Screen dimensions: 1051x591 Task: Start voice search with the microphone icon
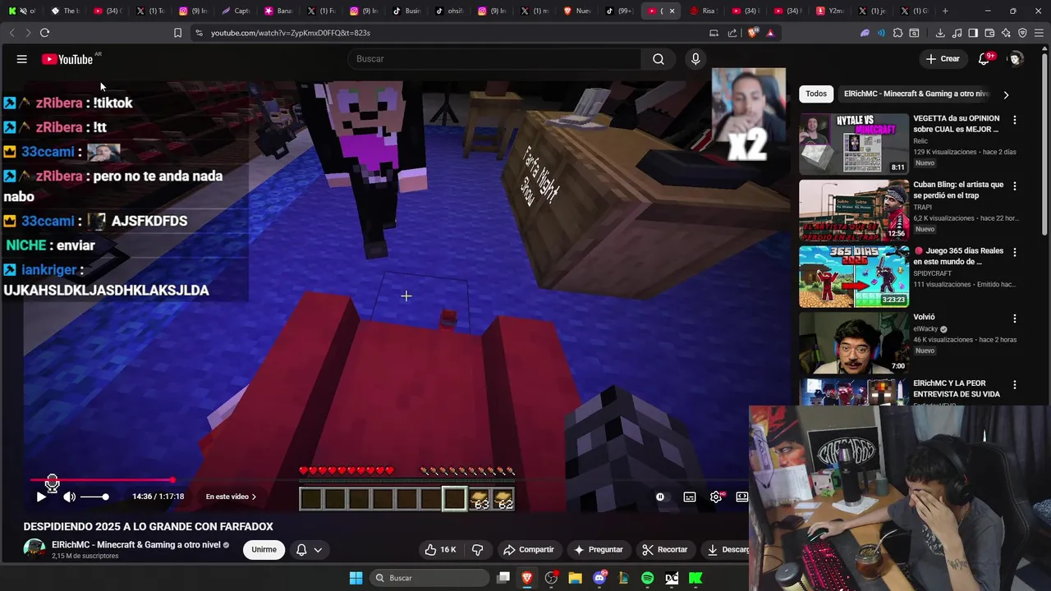pos(695,59)
